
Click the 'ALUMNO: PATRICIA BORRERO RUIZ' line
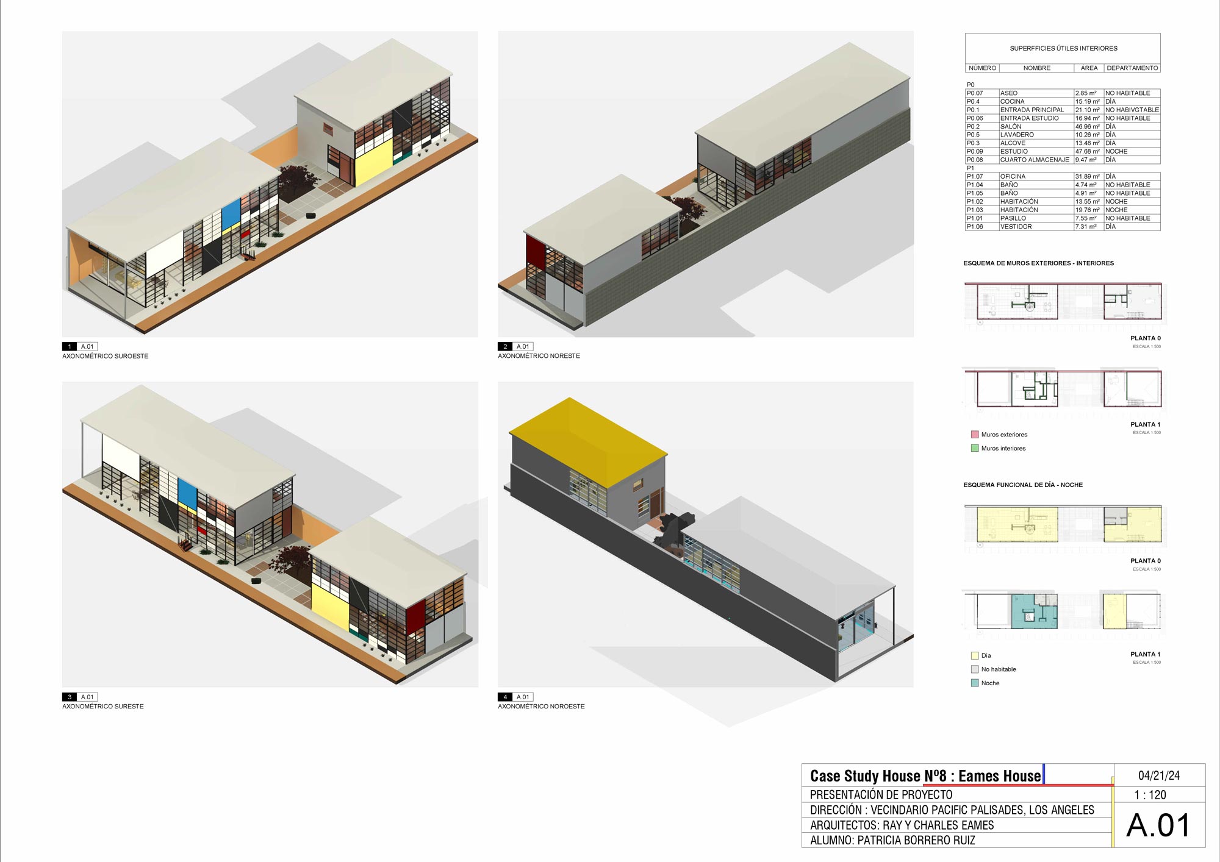892,841
